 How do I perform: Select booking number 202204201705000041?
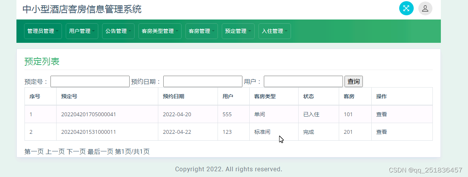click(x=89, y=114)
